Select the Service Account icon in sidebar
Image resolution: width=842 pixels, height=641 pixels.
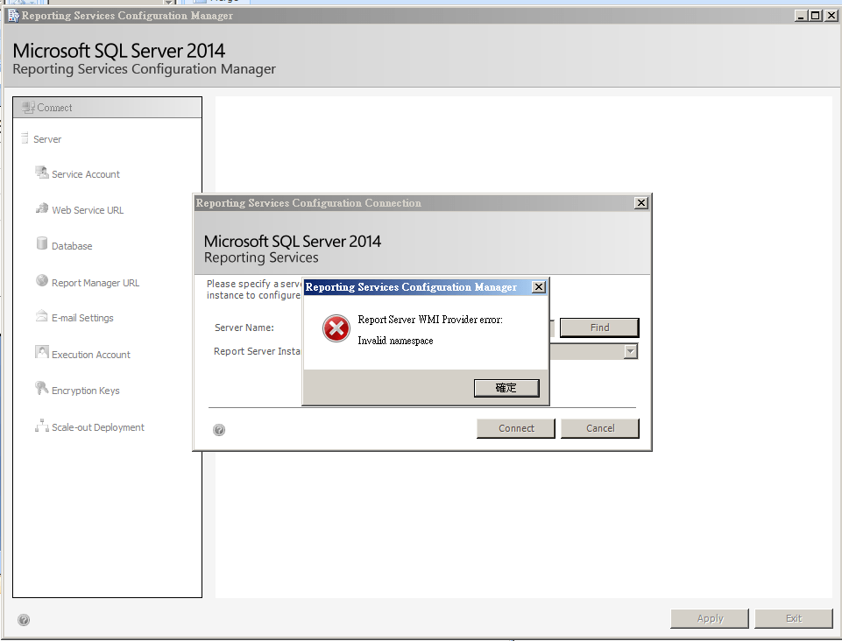click(83, 173)
